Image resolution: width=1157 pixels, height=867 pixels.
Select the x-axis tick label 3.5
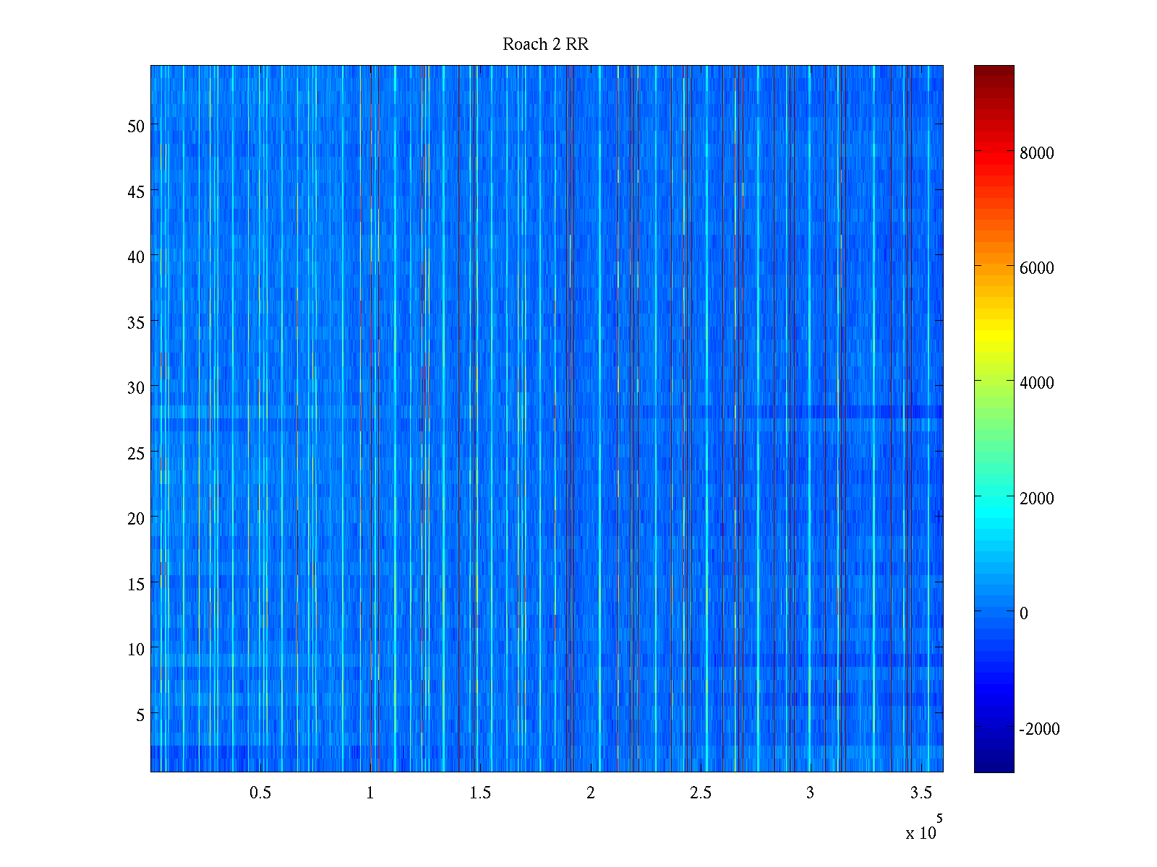point(921,793)
